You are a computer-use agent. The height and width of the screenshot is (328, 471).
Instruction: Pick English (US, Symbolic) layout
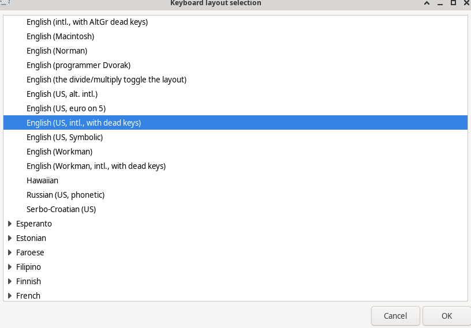(x=235, y=137)
